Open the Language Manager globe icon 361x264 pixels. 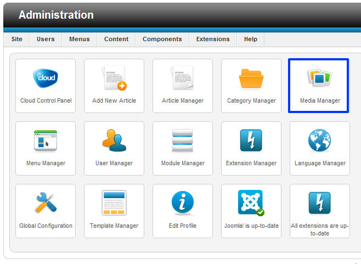pos(319,141)
